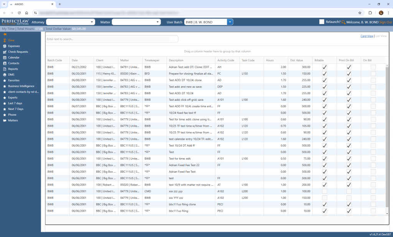
Task: Toggle Print On Bill for xxx YYY zzz
Action: click(348, 198)
